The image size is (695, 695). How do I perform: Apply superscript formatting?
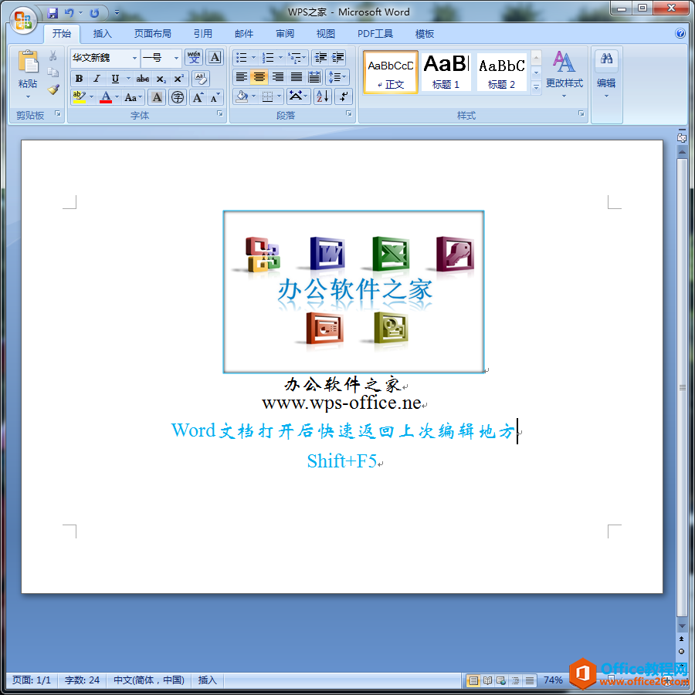[178, 79]
